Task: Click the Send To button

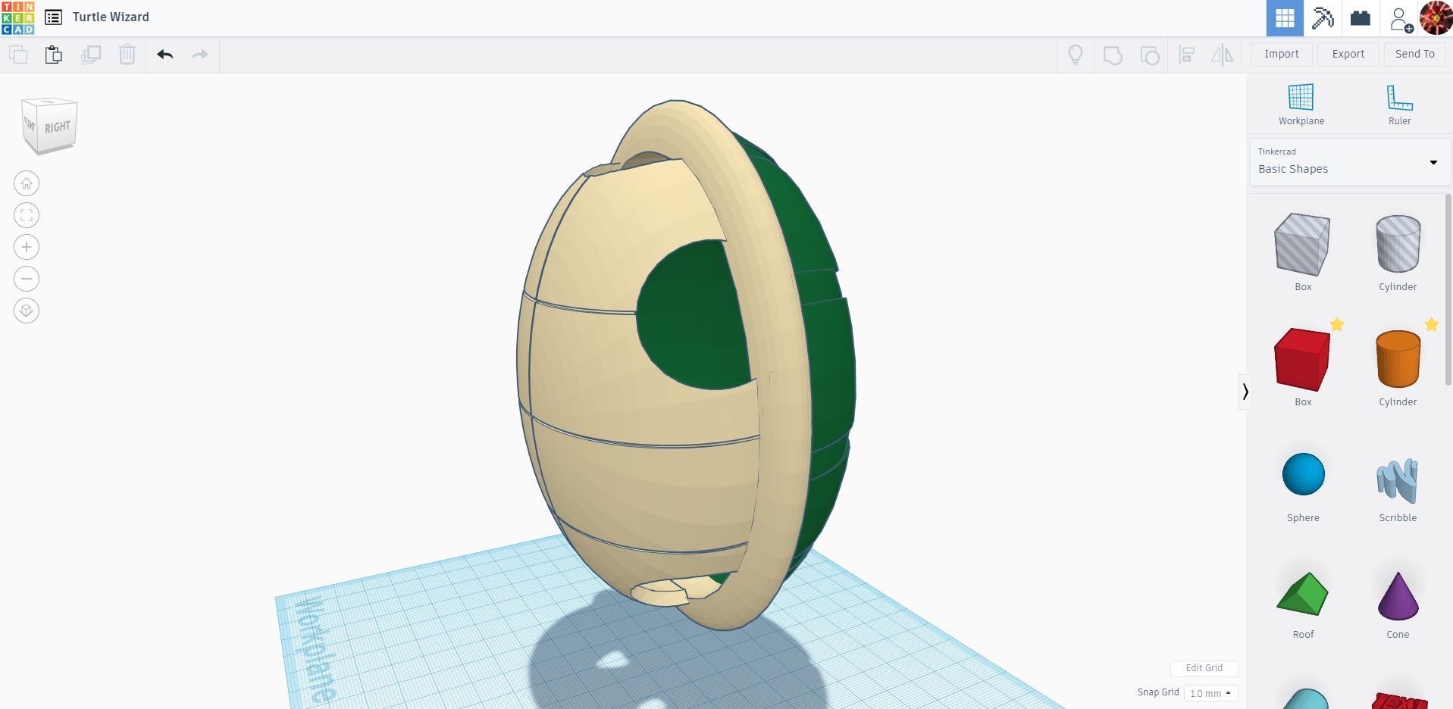Action: click(x=1415, y=54)
